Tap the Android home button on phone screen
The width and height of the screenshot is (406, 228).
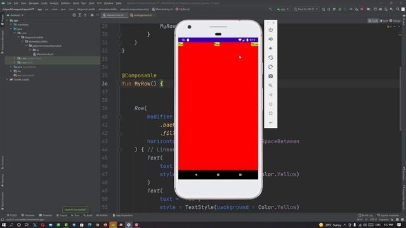(x=218, y=175)
